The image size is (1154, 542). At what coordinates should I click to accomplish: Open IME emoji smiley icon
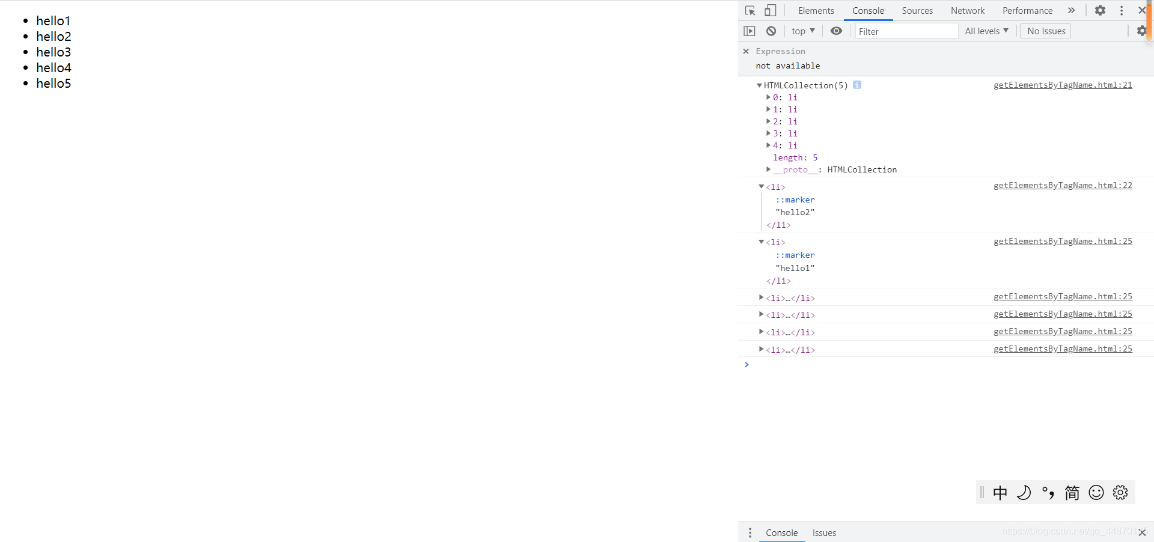pos(1096,493)
